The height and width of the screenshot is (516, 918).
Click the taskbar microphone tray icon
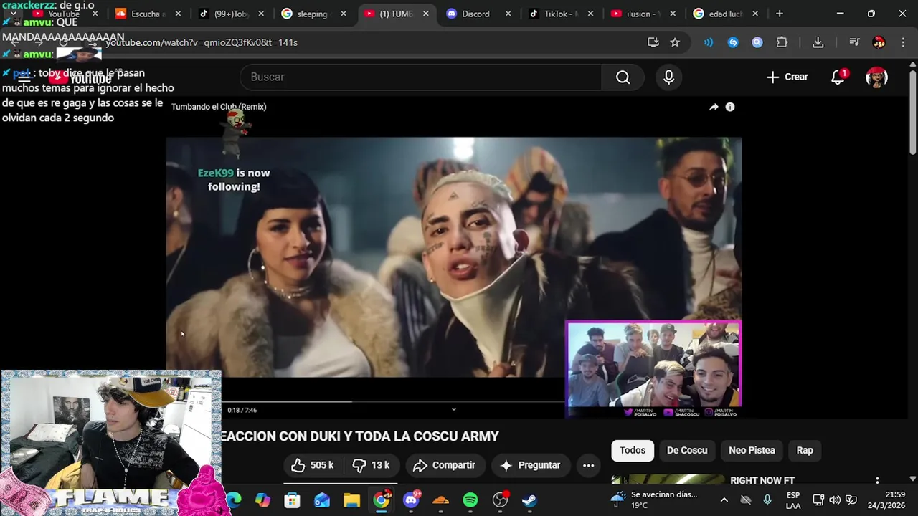[x=767, y=500]
